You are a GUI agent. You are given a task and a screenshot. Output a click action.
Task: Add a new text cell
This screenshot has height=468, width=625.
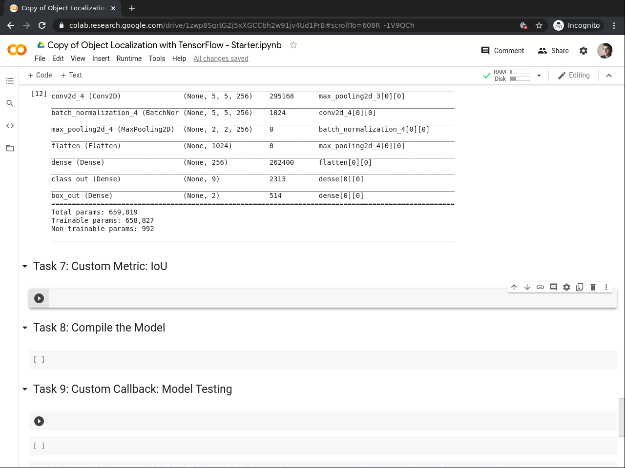[x=71, y=75]
